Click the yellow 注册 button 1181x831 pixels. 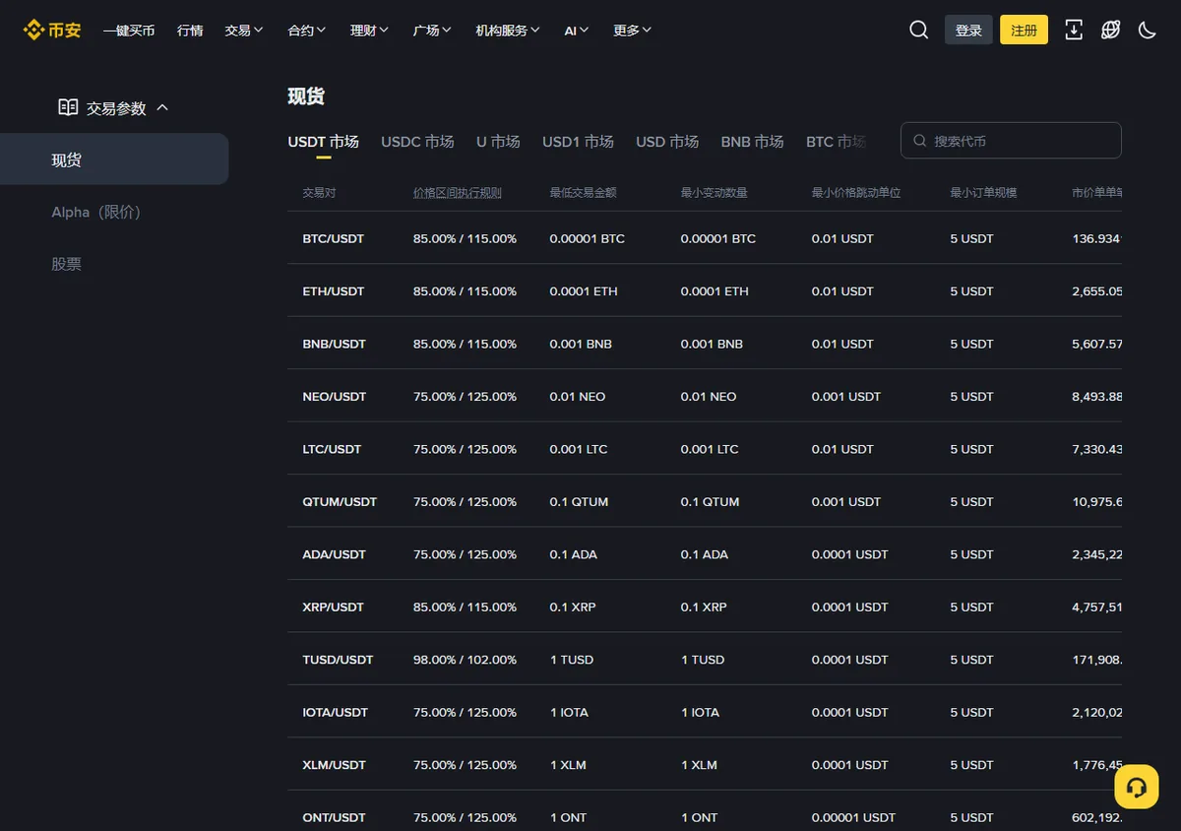(1024, 30)
